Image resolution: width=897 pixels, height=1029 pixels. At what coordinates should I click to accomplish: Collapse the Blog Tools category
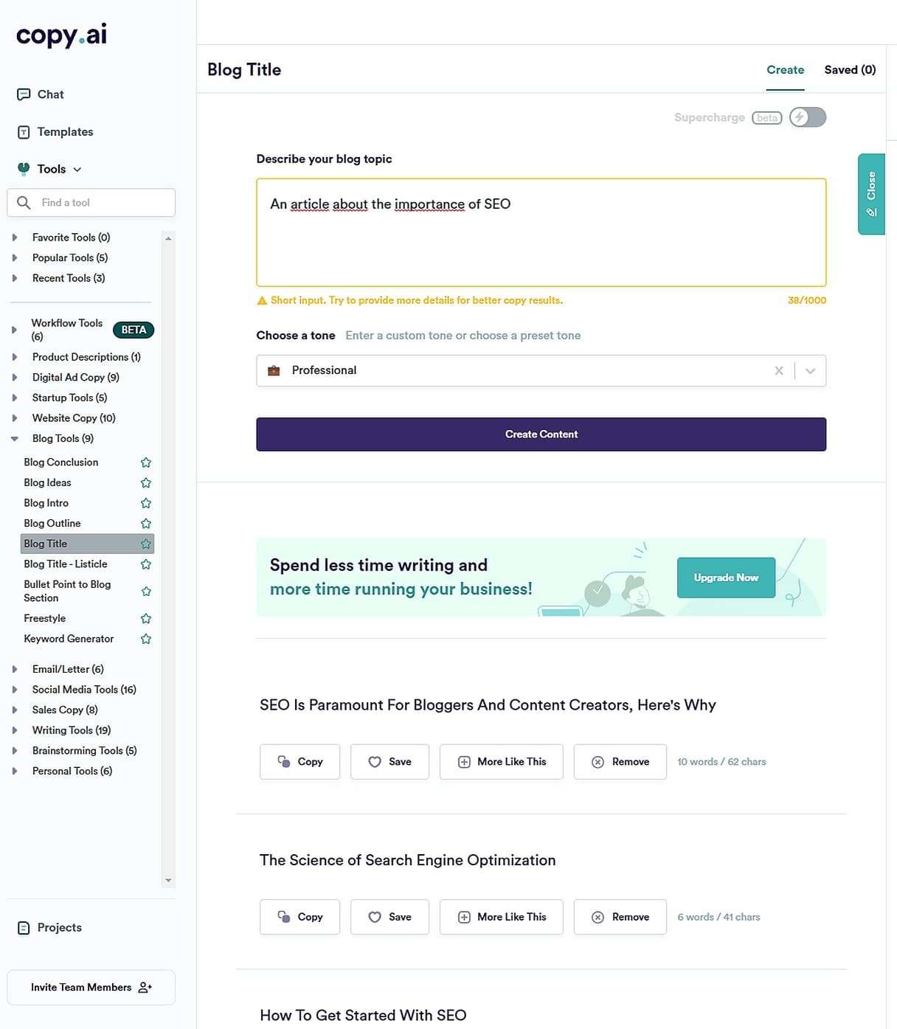[15, 439]
